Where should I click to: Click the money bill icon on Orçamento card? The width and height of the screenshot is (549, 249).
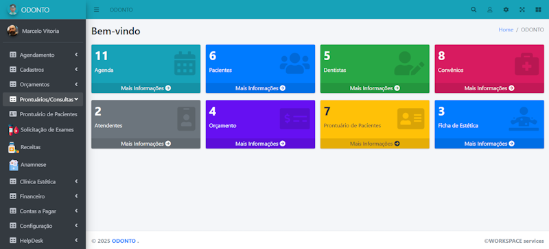[x=295, y=119]
